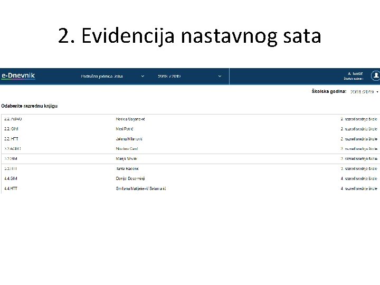Screen dimensions: 380x285
Task: Go to the e-Dnevnik home logo
Action: (18, 76)
